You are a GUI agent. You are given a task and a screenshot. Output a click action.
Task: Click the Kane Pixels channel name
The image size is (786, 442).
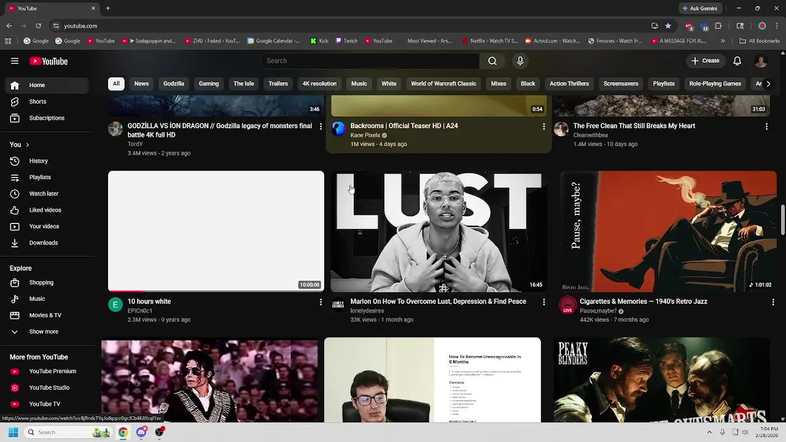click(365, 135)
